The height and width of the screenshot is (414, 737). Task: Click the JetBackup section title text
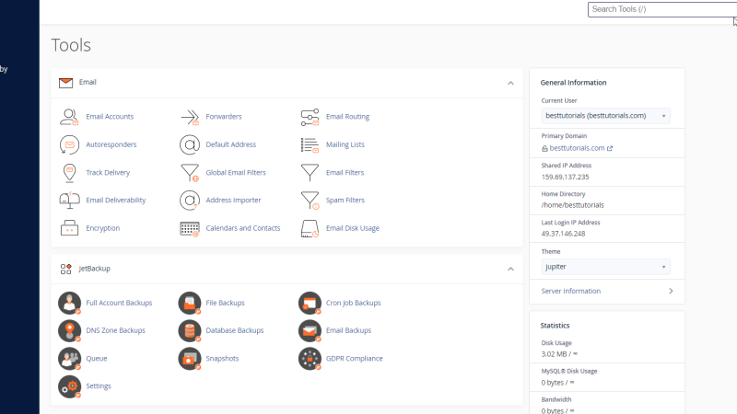click(x=95, y=269)
